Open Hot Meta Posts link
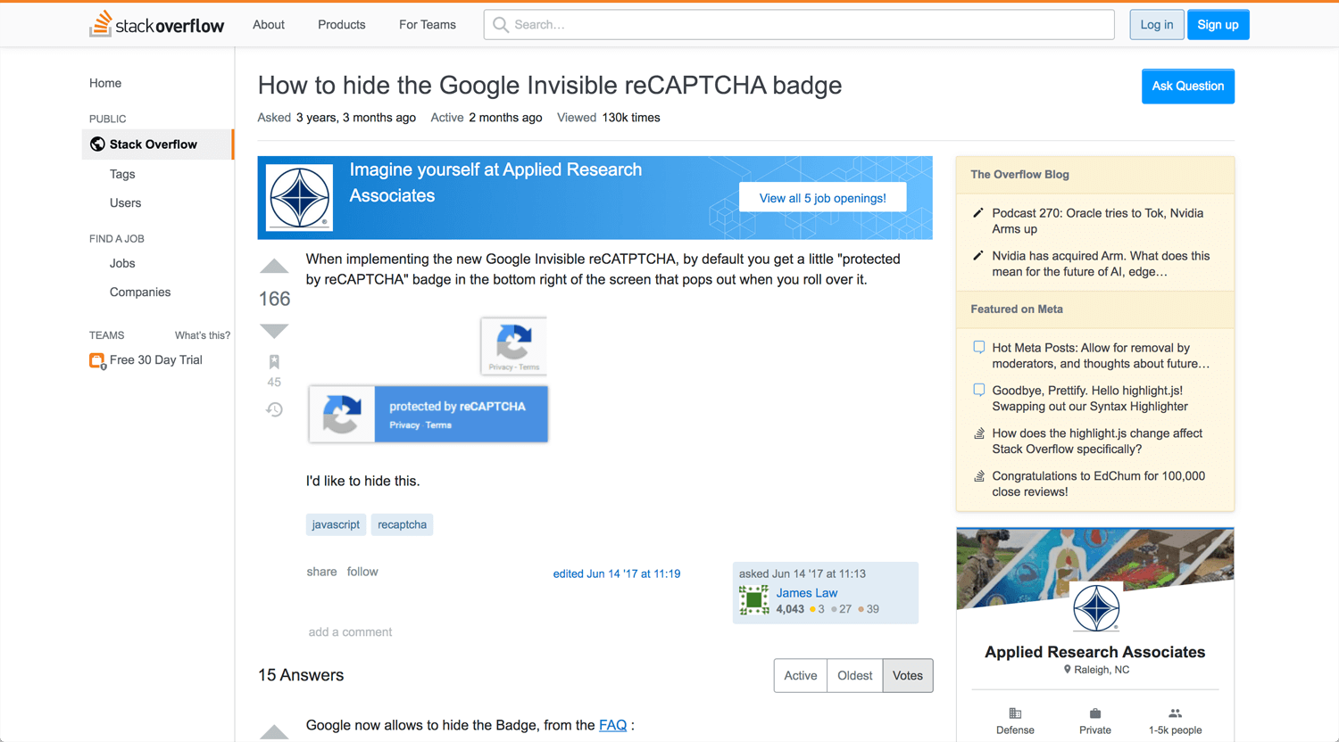The image size is (1339, 742). pyautogui.click(x=1101, y=356)
